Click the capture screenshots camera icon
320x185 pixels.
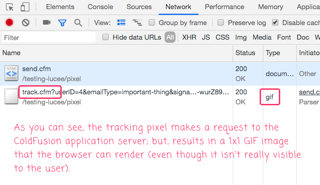[x=46, y=22]
